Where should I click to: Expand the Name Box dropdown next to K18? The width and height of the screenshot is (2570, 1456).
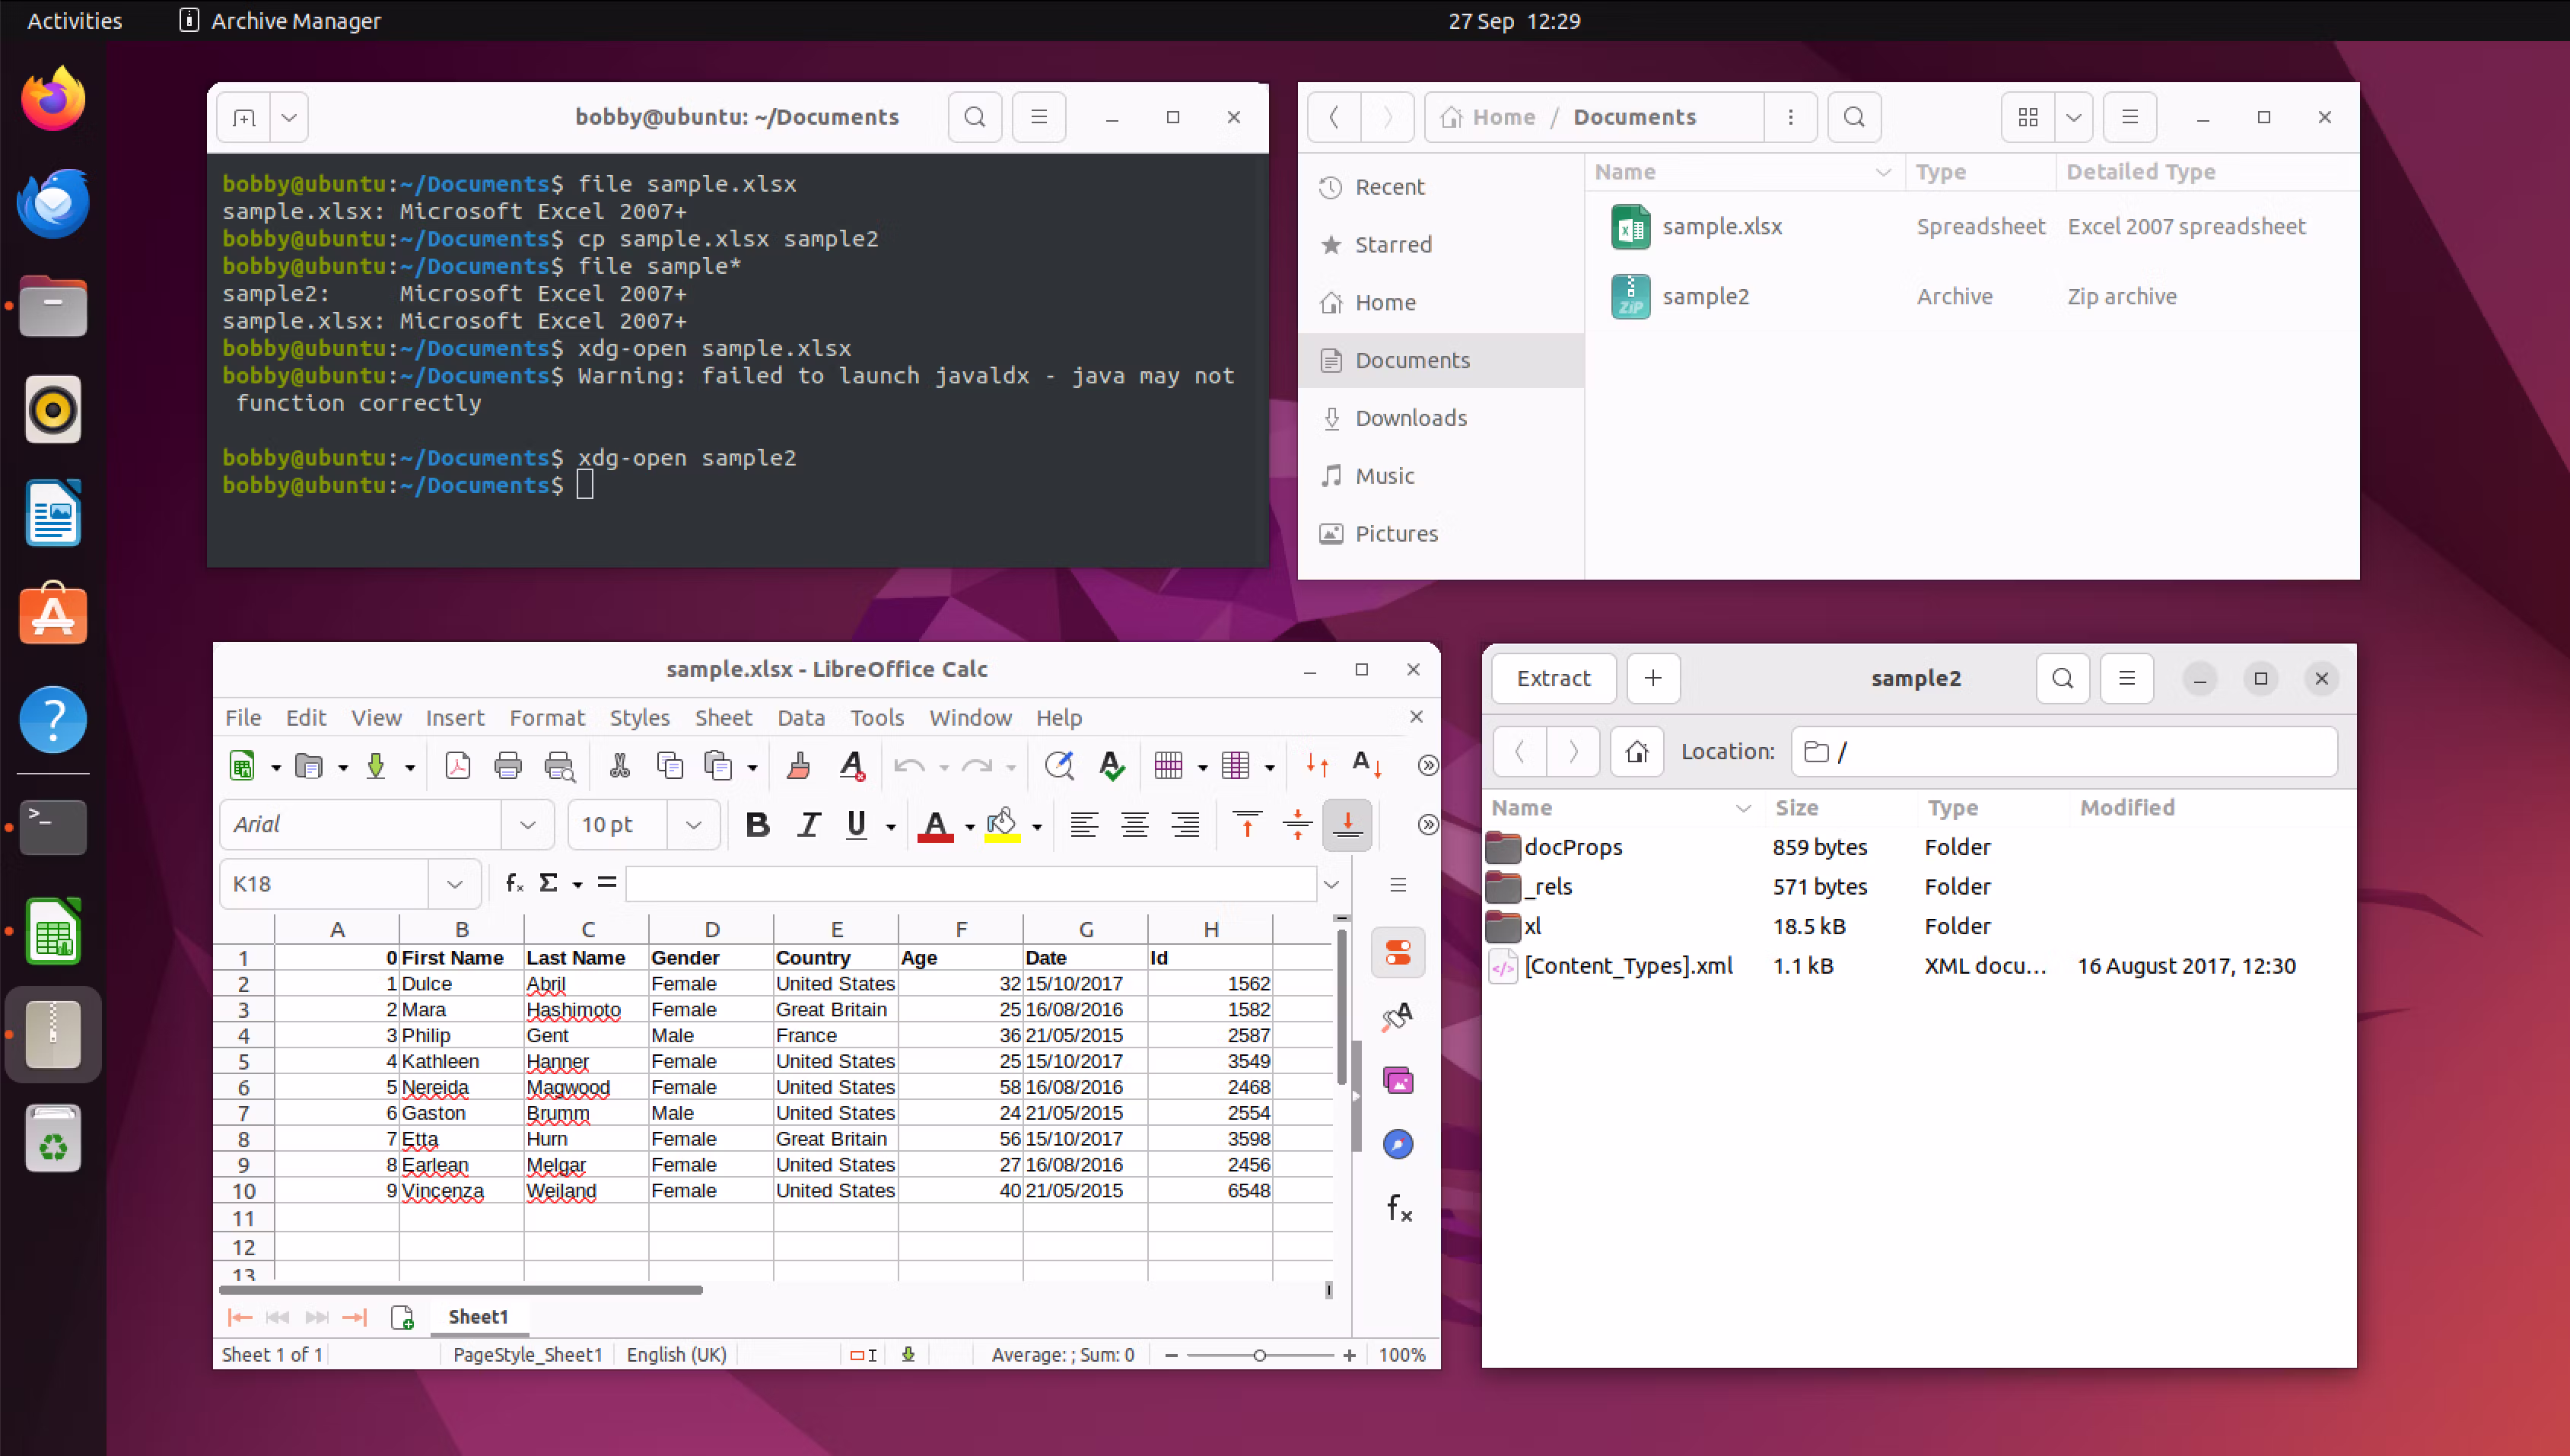pyautogui.click(x=454, y=884)
